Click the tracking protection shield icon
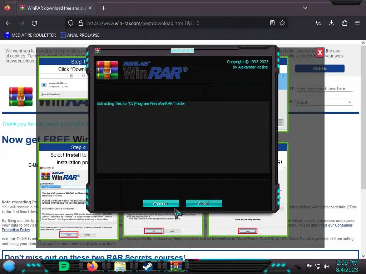Viewport: 366px width, 274px height. (x=71, y=23)
